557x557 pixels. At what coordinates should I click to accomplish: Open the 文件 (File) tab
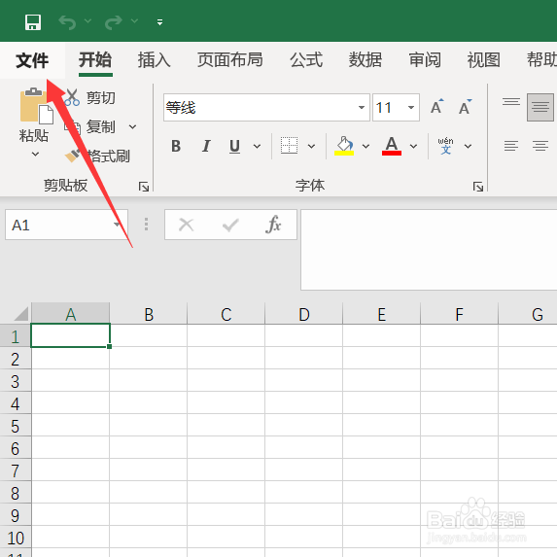pyautogui.click(x=32, y=59)
